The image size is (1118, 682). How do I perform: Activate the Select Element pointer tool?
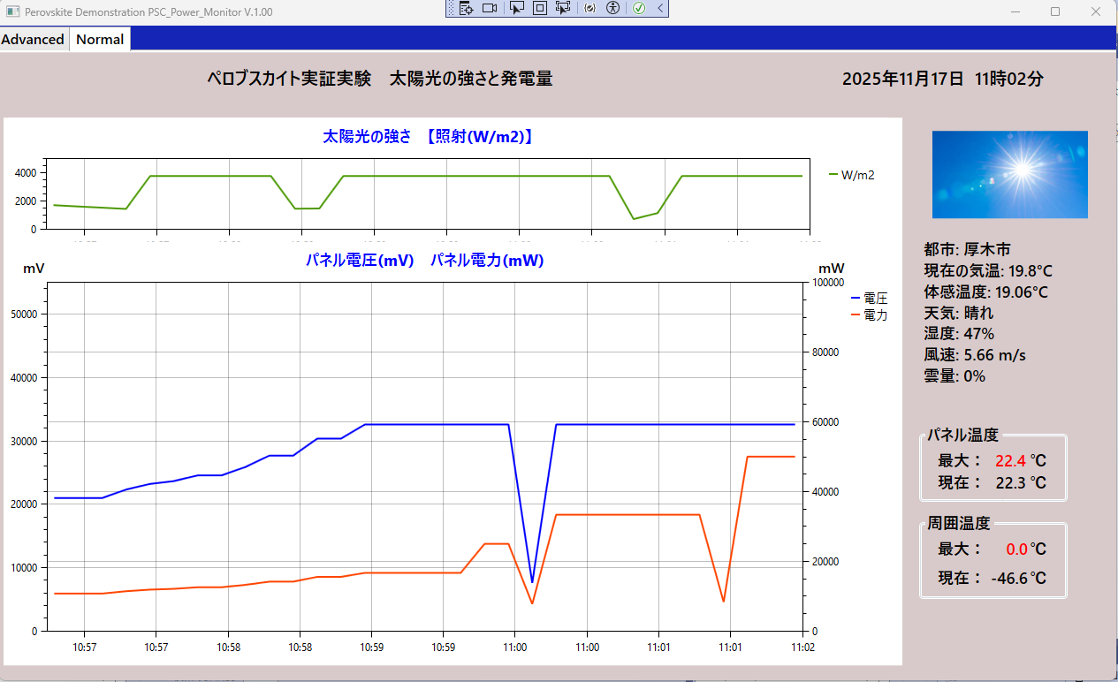517,8
